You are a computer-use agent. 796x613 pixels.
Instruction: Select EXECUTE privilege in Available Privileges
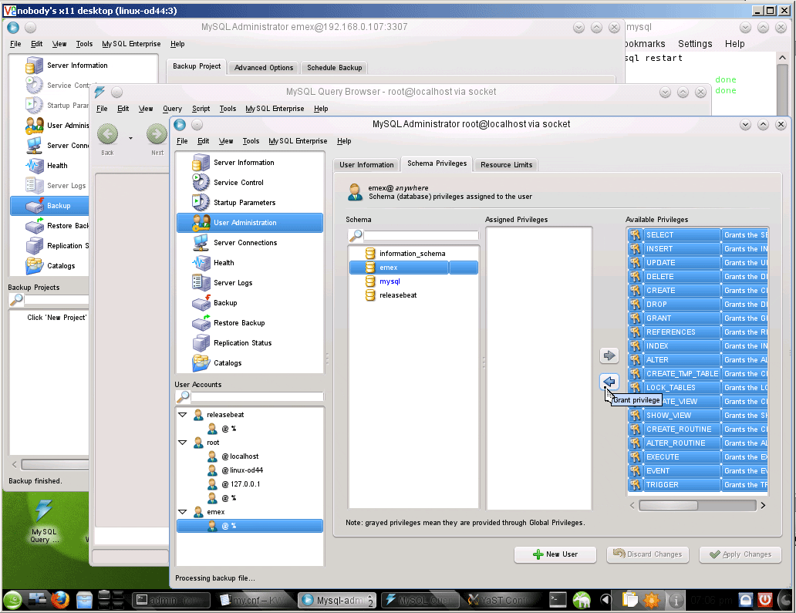(x=698, y=456)
